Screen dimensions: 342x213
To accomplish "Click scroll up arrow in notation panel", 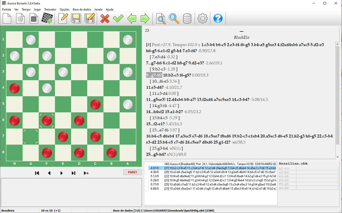I will 338,44.
